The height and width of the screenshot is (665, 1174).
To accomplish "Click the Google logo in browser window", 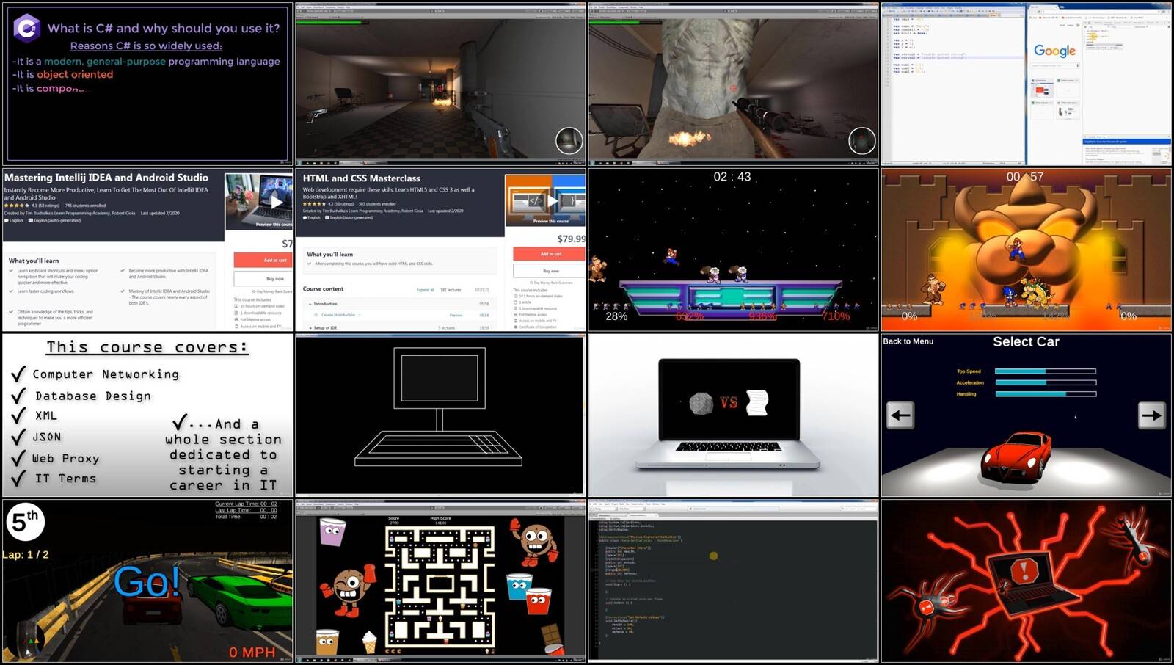I will coord(1054,51).
